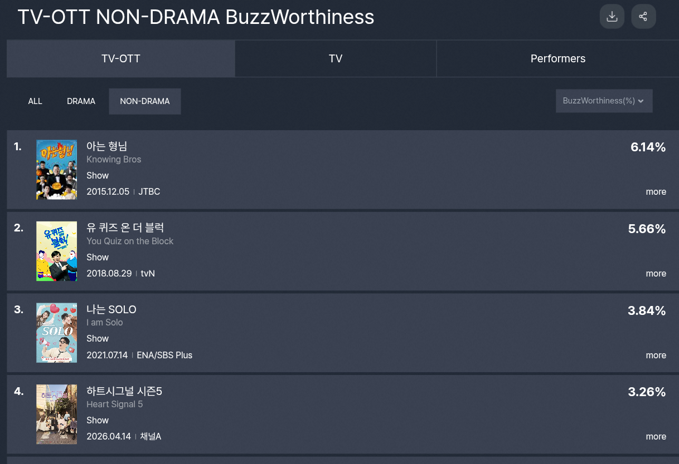
Task: Switch to the Performers tab
Action: 557,59
